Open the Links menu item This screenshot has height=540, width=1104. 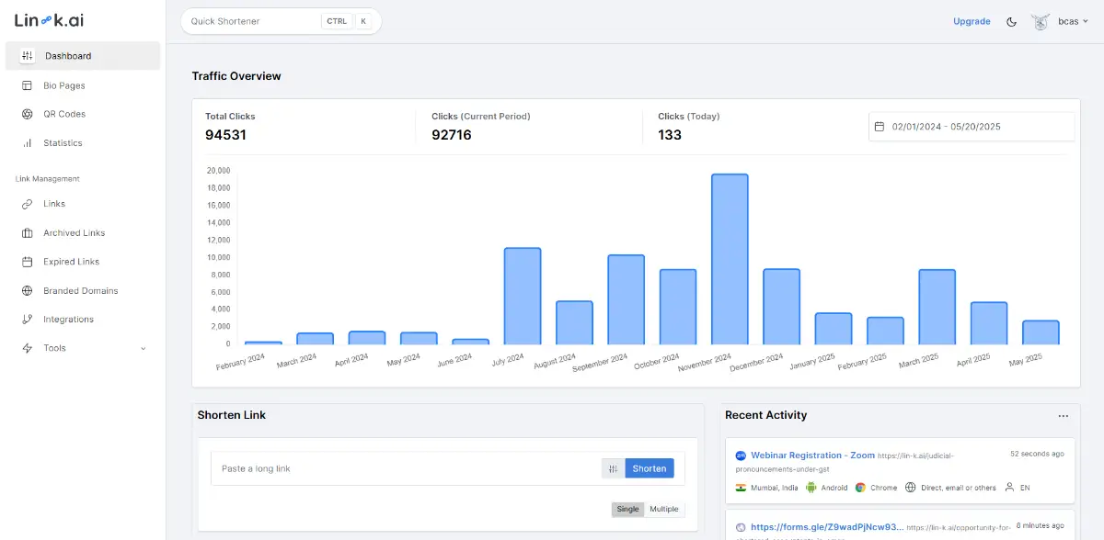click(x=54, y=204)
